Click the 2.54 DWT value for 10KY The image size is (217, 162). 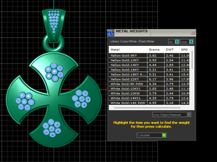click(x=170, y=60)
